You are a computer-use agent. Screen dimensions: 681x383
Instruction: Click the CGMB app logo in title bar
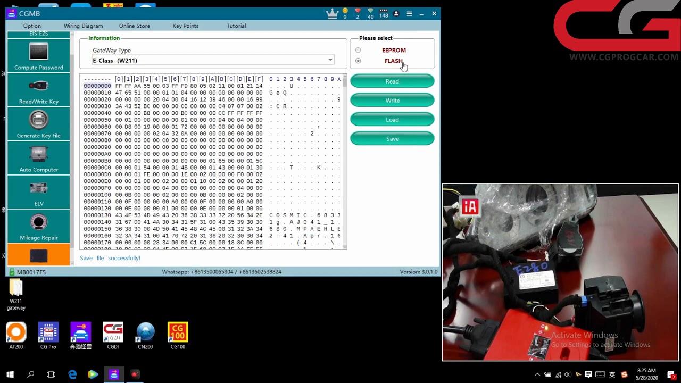(12, 14)
